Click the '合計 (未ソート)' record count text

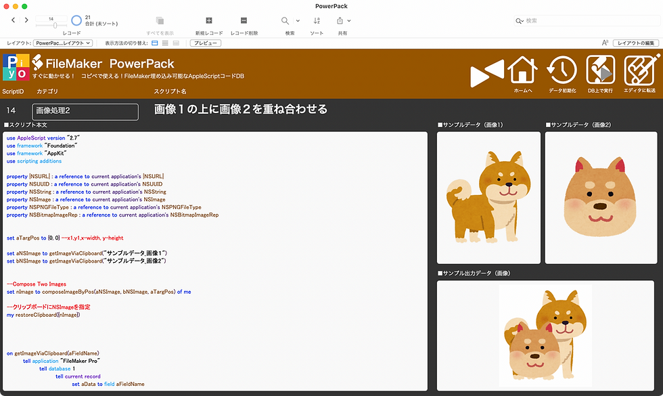[101, 24]
